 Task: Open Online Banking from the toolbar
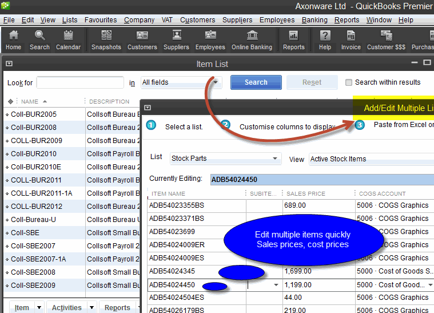point(252,40)
